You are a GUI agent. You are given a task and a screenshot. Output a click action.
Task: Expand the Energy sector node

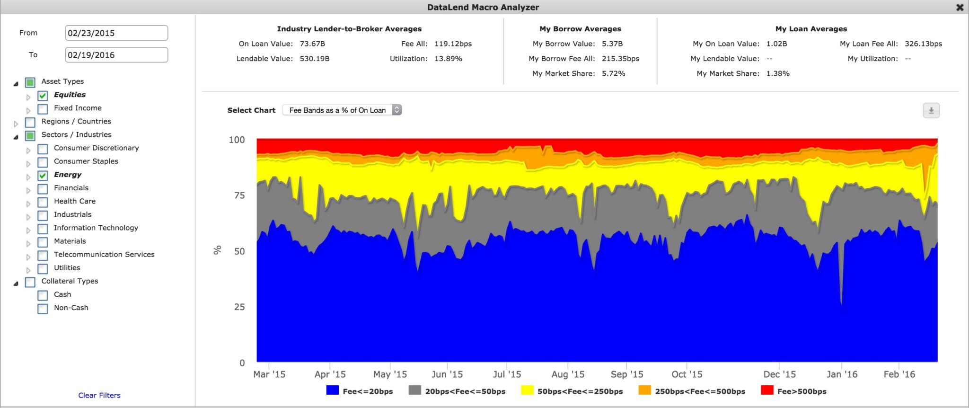(28, 177)
